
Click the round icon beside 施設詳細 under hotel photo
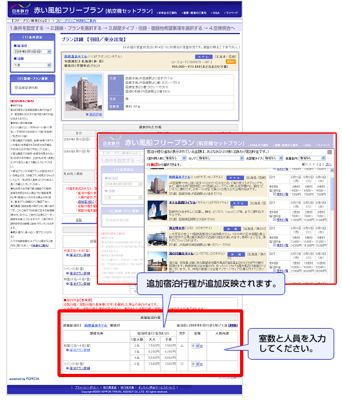87,114
